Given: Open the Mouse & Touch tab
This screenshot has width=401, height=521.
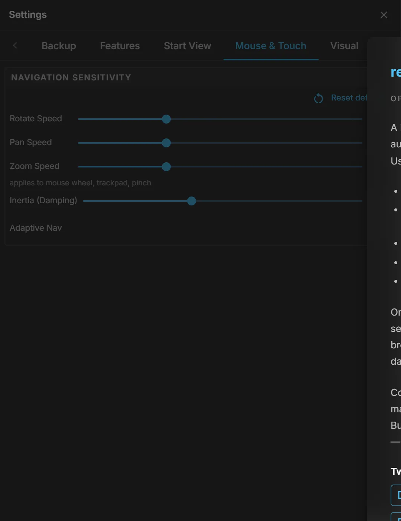Looking at the screenshot, I should pos(271,46).
